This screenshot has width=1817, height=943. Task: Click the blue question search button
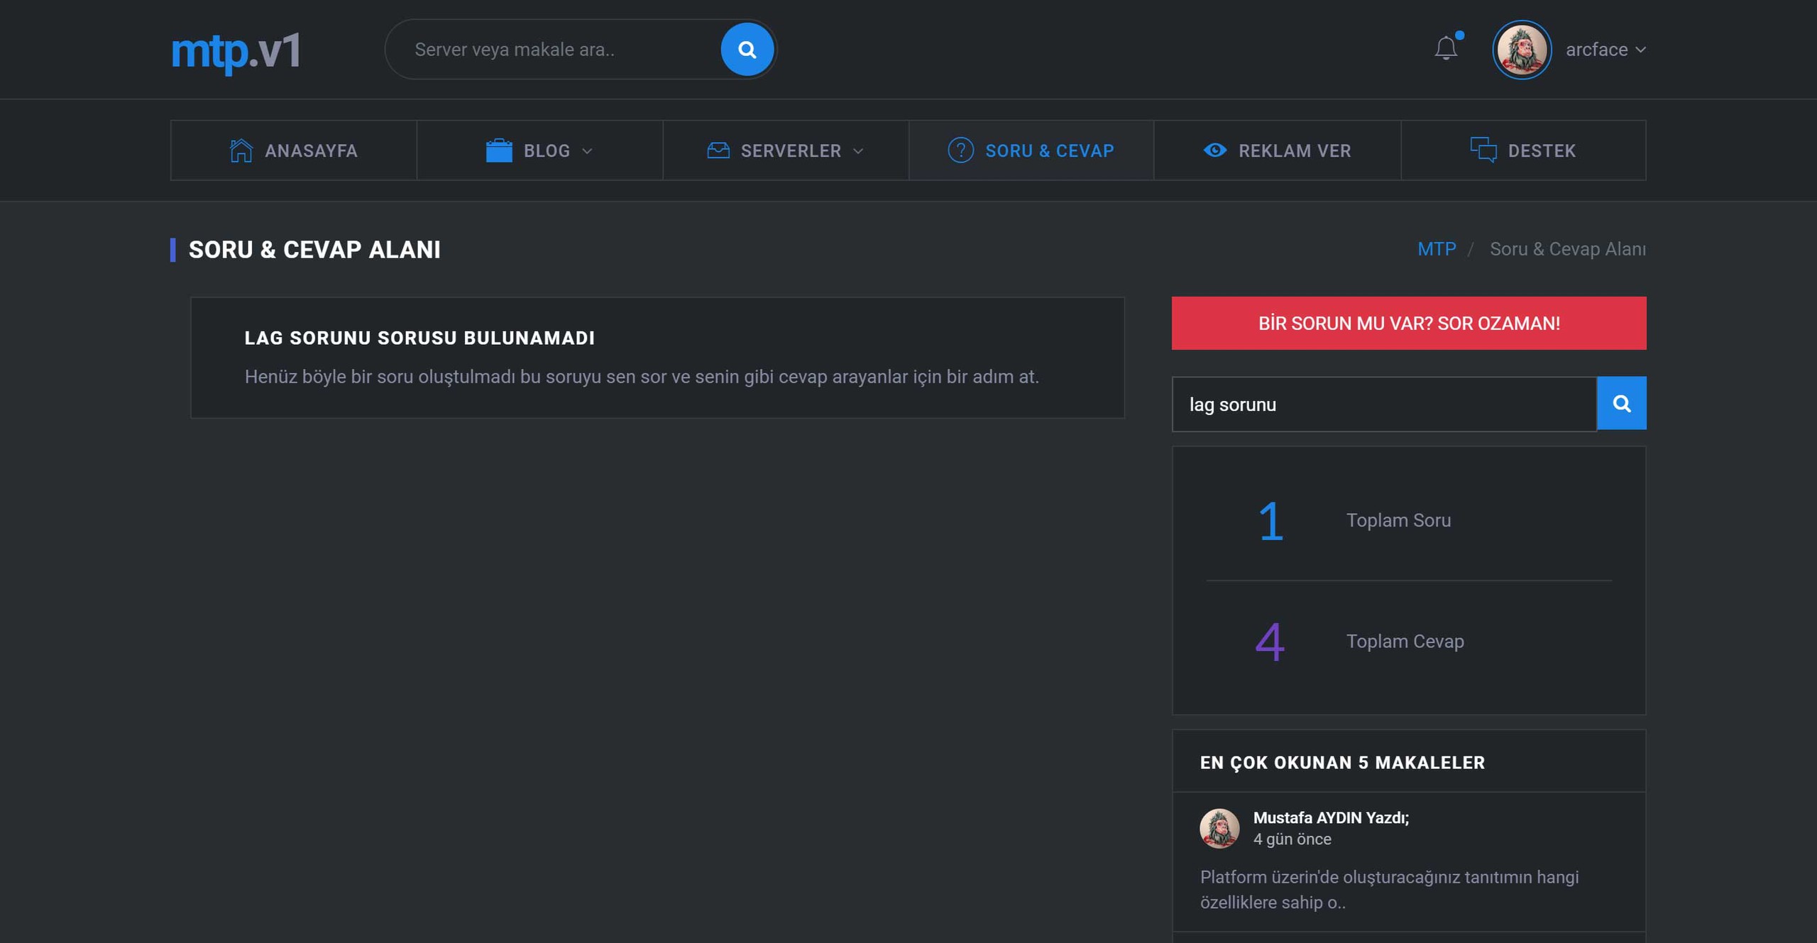(1622, 403)
